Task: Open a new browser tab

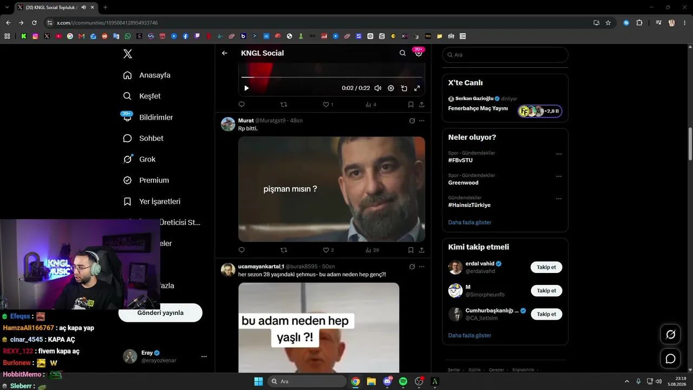Action: [x=105, y=8]
